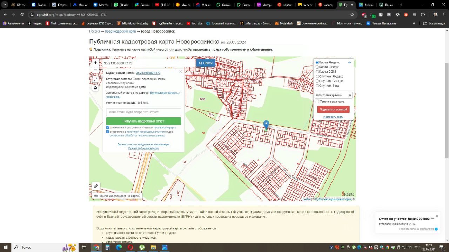Open browser extensions puzzle icon
This screenshot has height=252, width=449.
[423, 15]
